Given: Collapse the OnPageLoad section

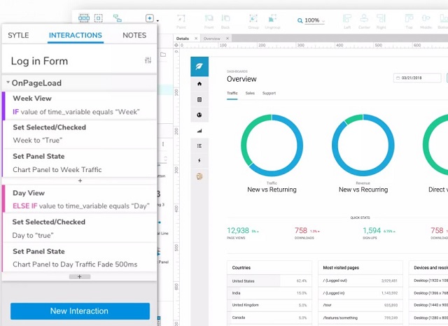Looking at the screenshot, I should point(8,83).
